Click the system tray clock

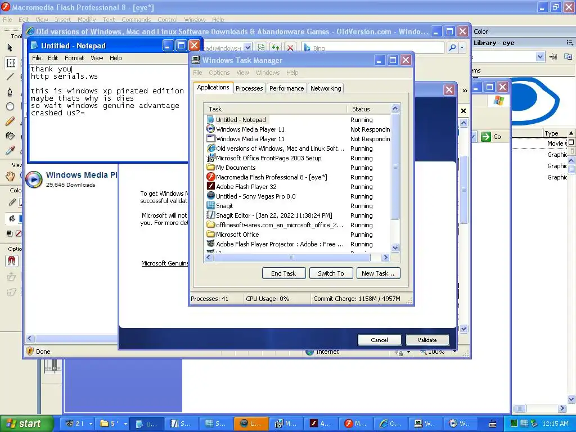tap(555, 424)
